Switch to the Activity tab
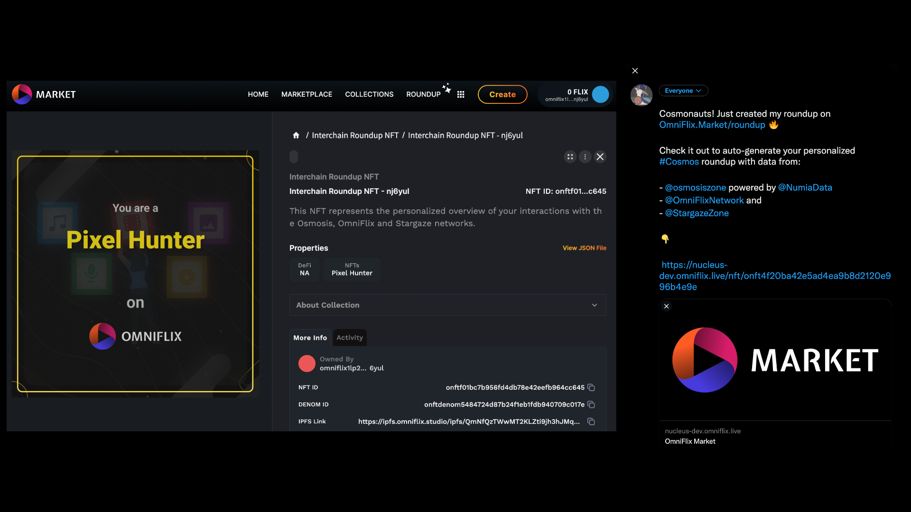 [x=350, y=338]
